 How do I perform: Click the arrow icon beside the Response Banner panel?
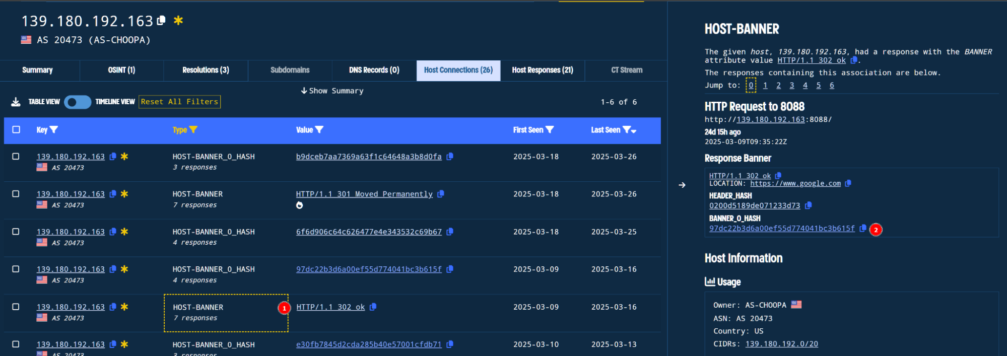click(682, 185)
